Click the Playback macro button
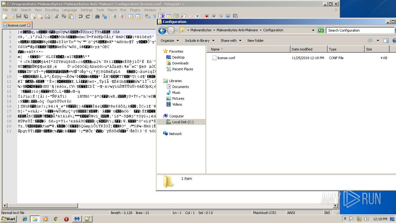The image size is (396, 223). click(x=221, y=16)
